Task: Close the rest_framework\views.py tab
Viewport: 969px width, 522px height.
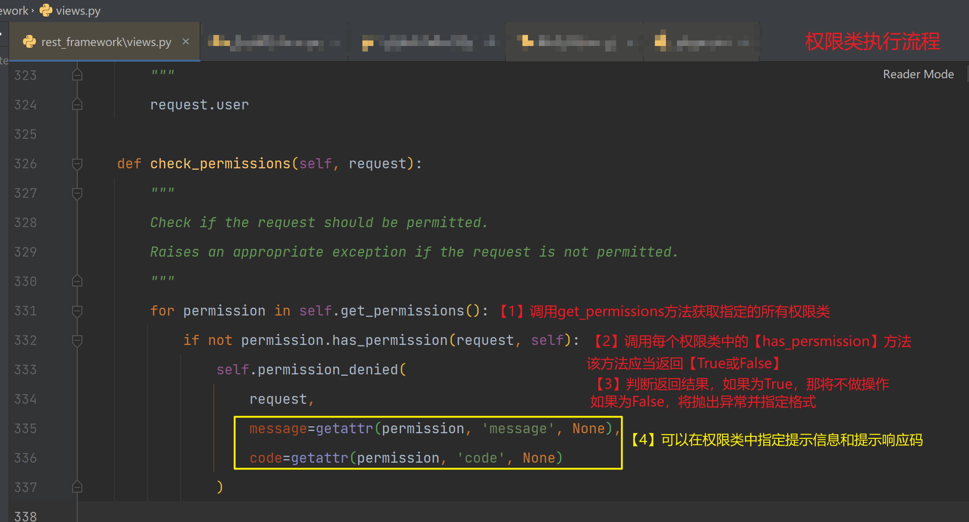Action: pyautogui.click(x=186, y=41)
